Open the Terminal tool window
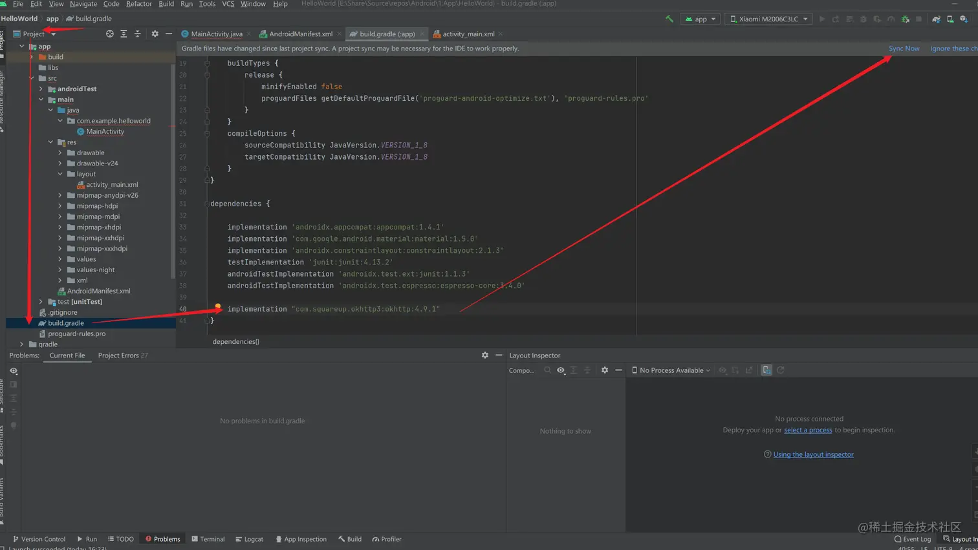Image resolution: width=978 pixels, height=550 pixels. click(x=208, y=539)
